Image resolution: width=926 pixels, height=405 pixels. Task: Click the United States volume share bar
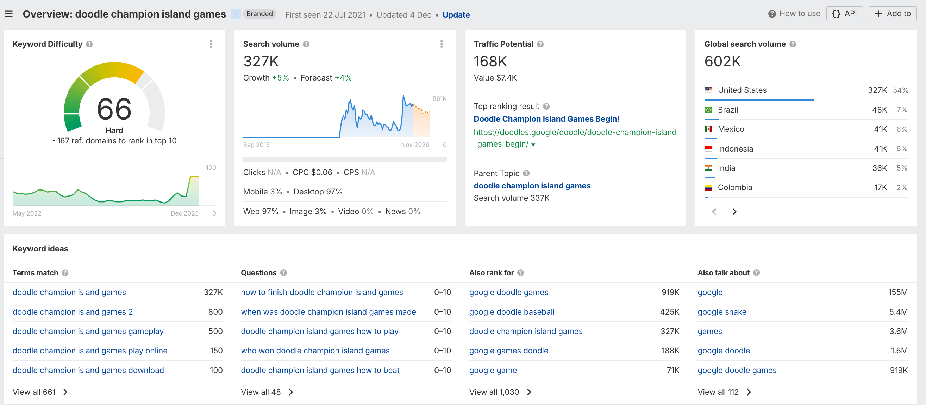[x=759, y=99]
